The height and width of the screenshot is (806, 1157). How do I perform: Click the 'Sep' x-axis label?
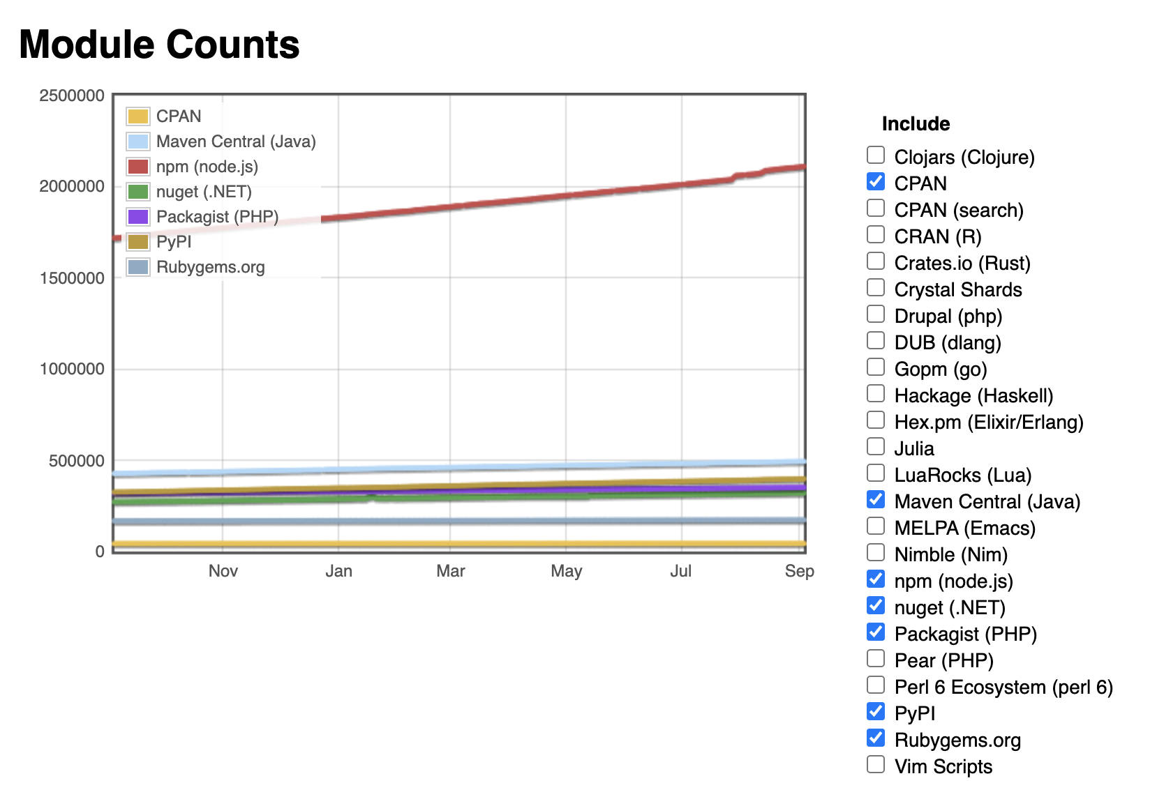[800, 571]
